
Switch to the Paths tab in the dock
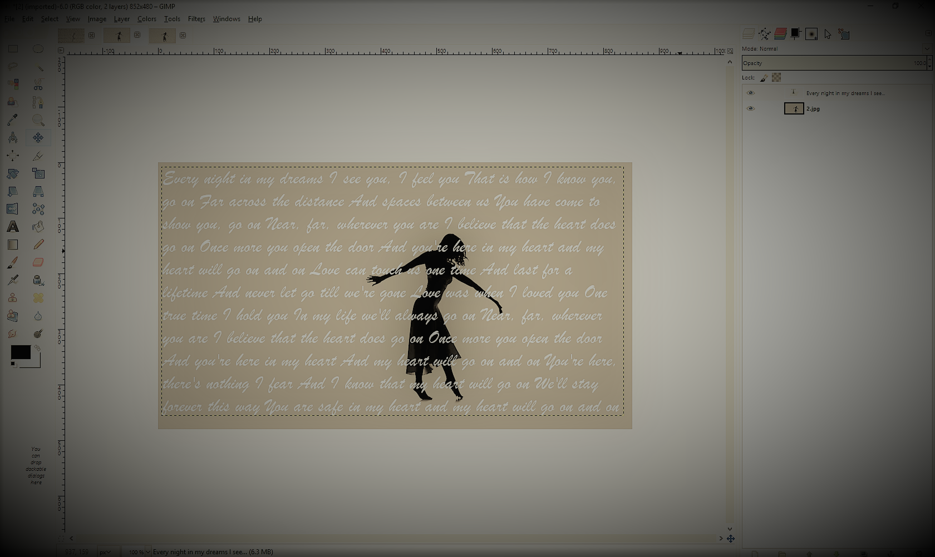click(765, 34)
